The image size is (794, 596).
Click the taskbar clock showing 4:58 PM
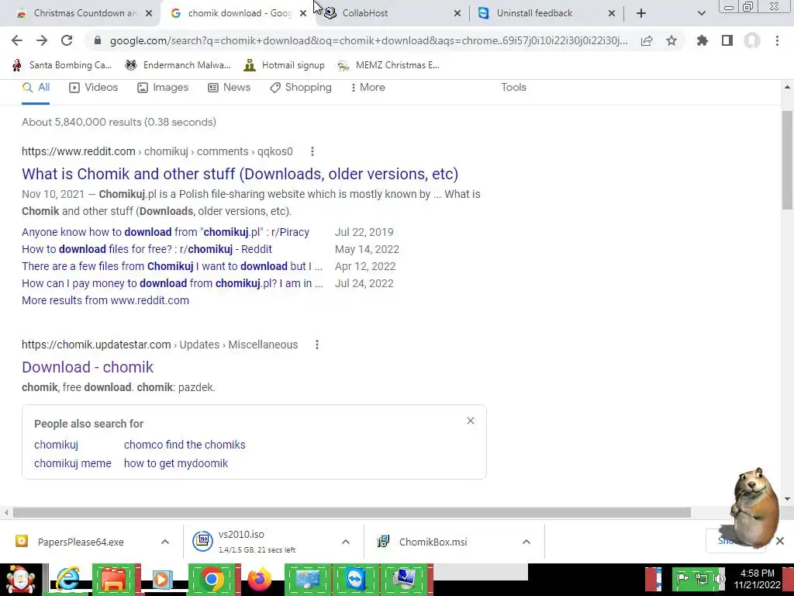coord(757,579)
